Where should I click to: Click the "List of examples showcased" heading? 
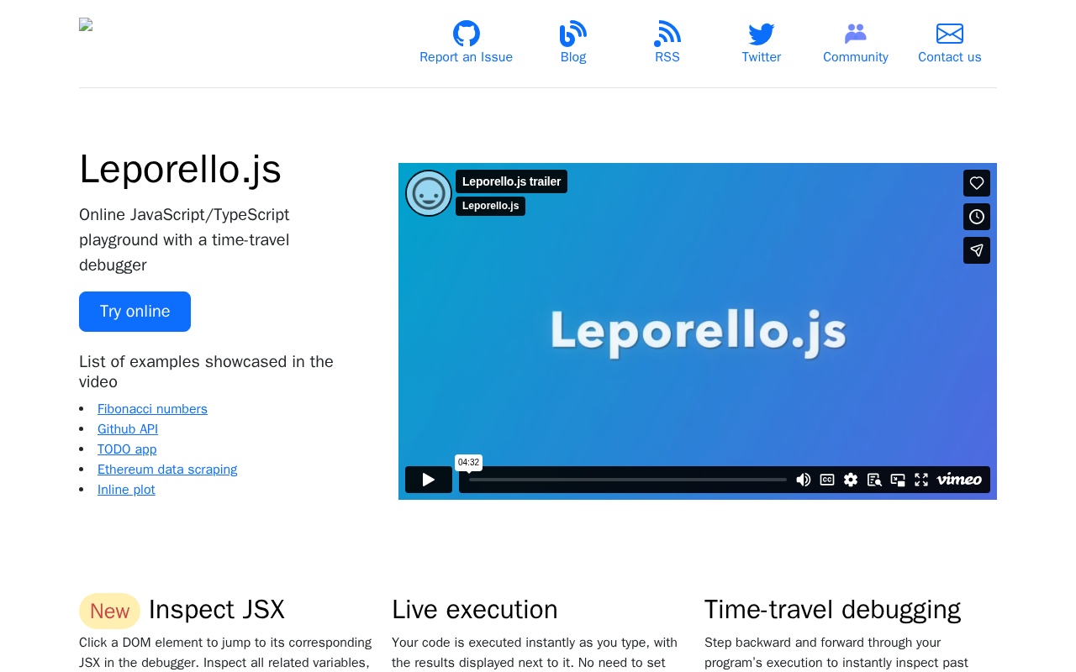tap(206, 371)
